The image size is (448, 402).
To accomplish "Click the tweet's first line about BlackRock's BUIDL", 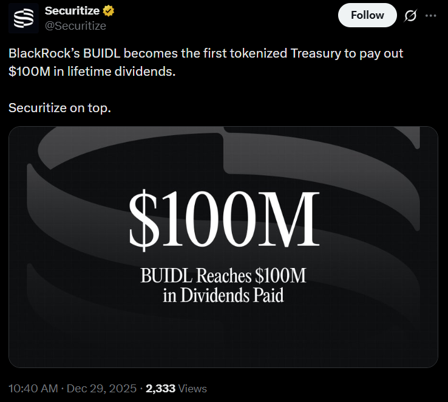I will pos(206,53).
